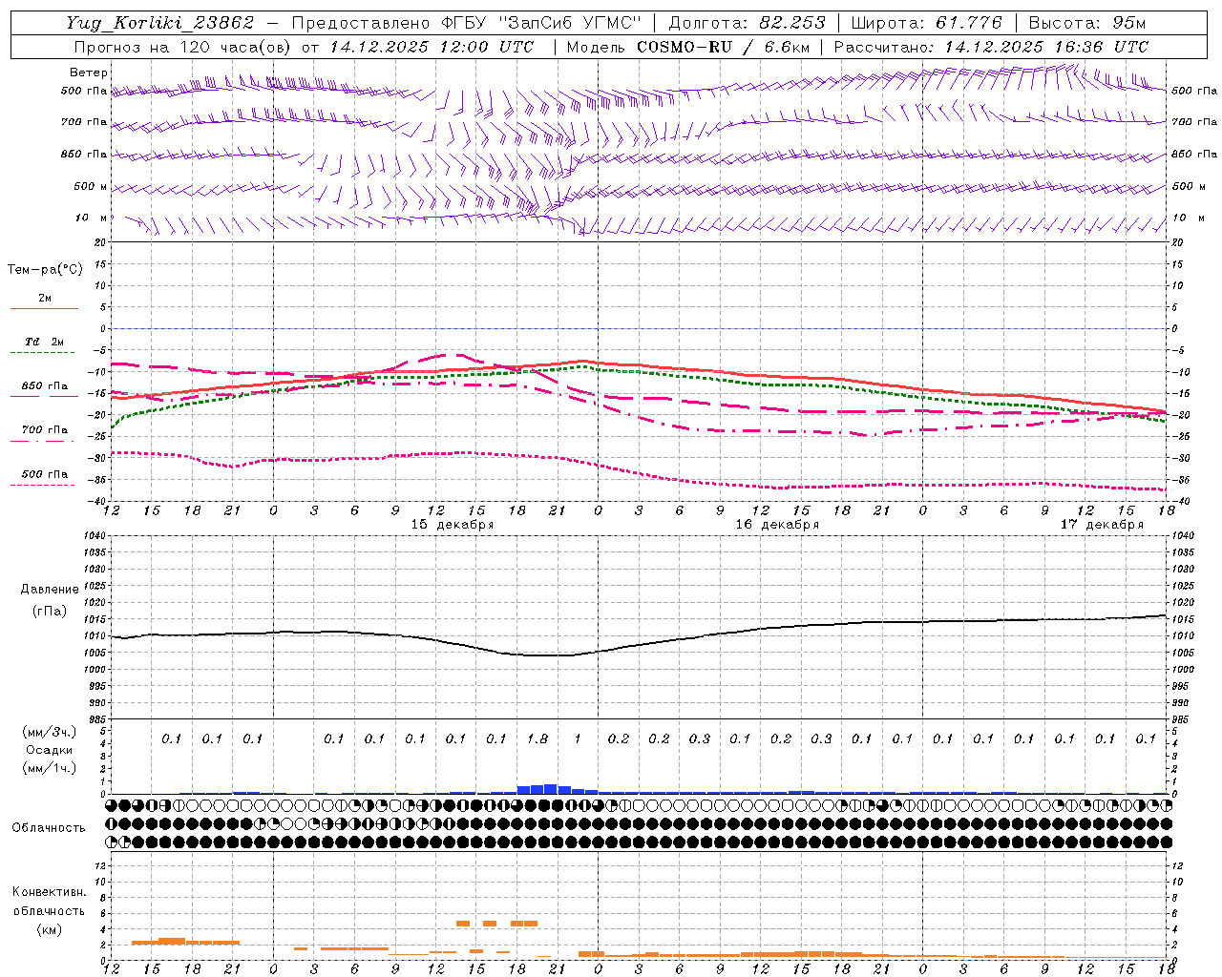1222x977 pixels.
Task: Click the latitude value Широта: 61.776
Action: coord(926,23)
